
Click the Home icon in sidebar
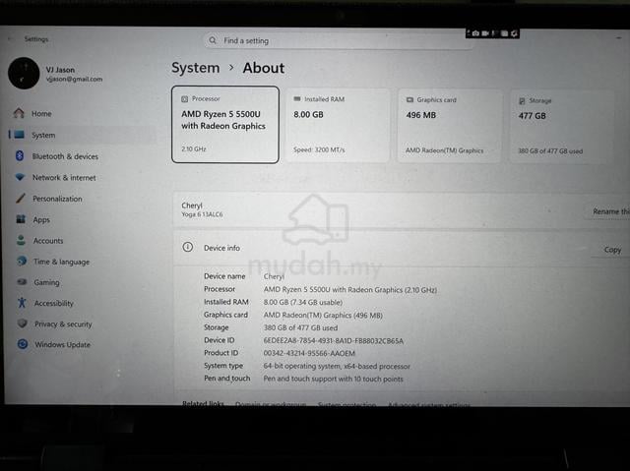(19, 113)
